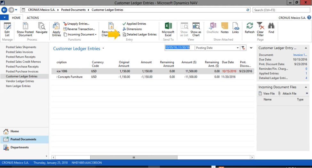Click CRONUS Mexico S.A. in breadcrumb
The height and width of the screenshot is (168, 312).
pos(42,10)
